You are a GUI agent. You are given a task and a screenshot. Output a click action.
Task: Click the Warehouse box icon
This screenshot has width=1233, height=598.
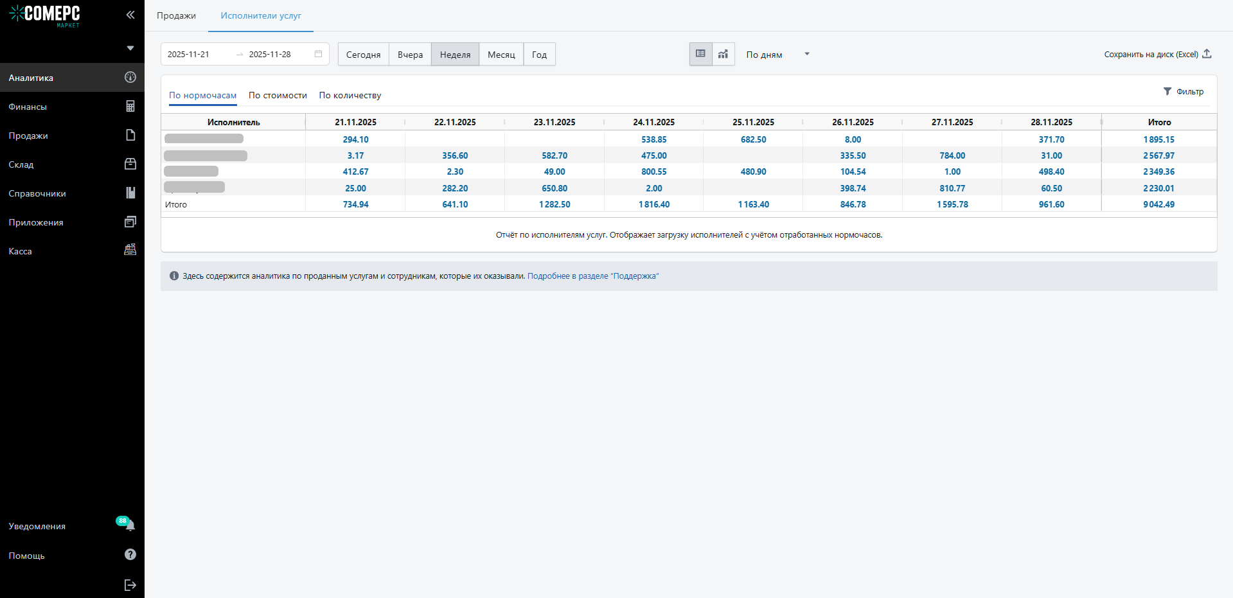point(130,164)
